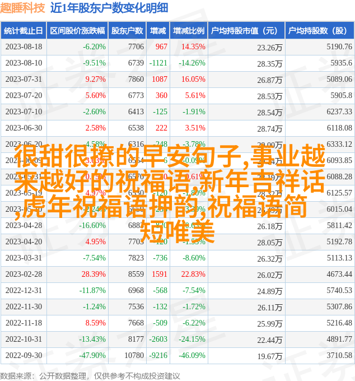The height and width of the screenshot is (381, 355).
Task: Click the shares value 6333.12
Action: 339,144
